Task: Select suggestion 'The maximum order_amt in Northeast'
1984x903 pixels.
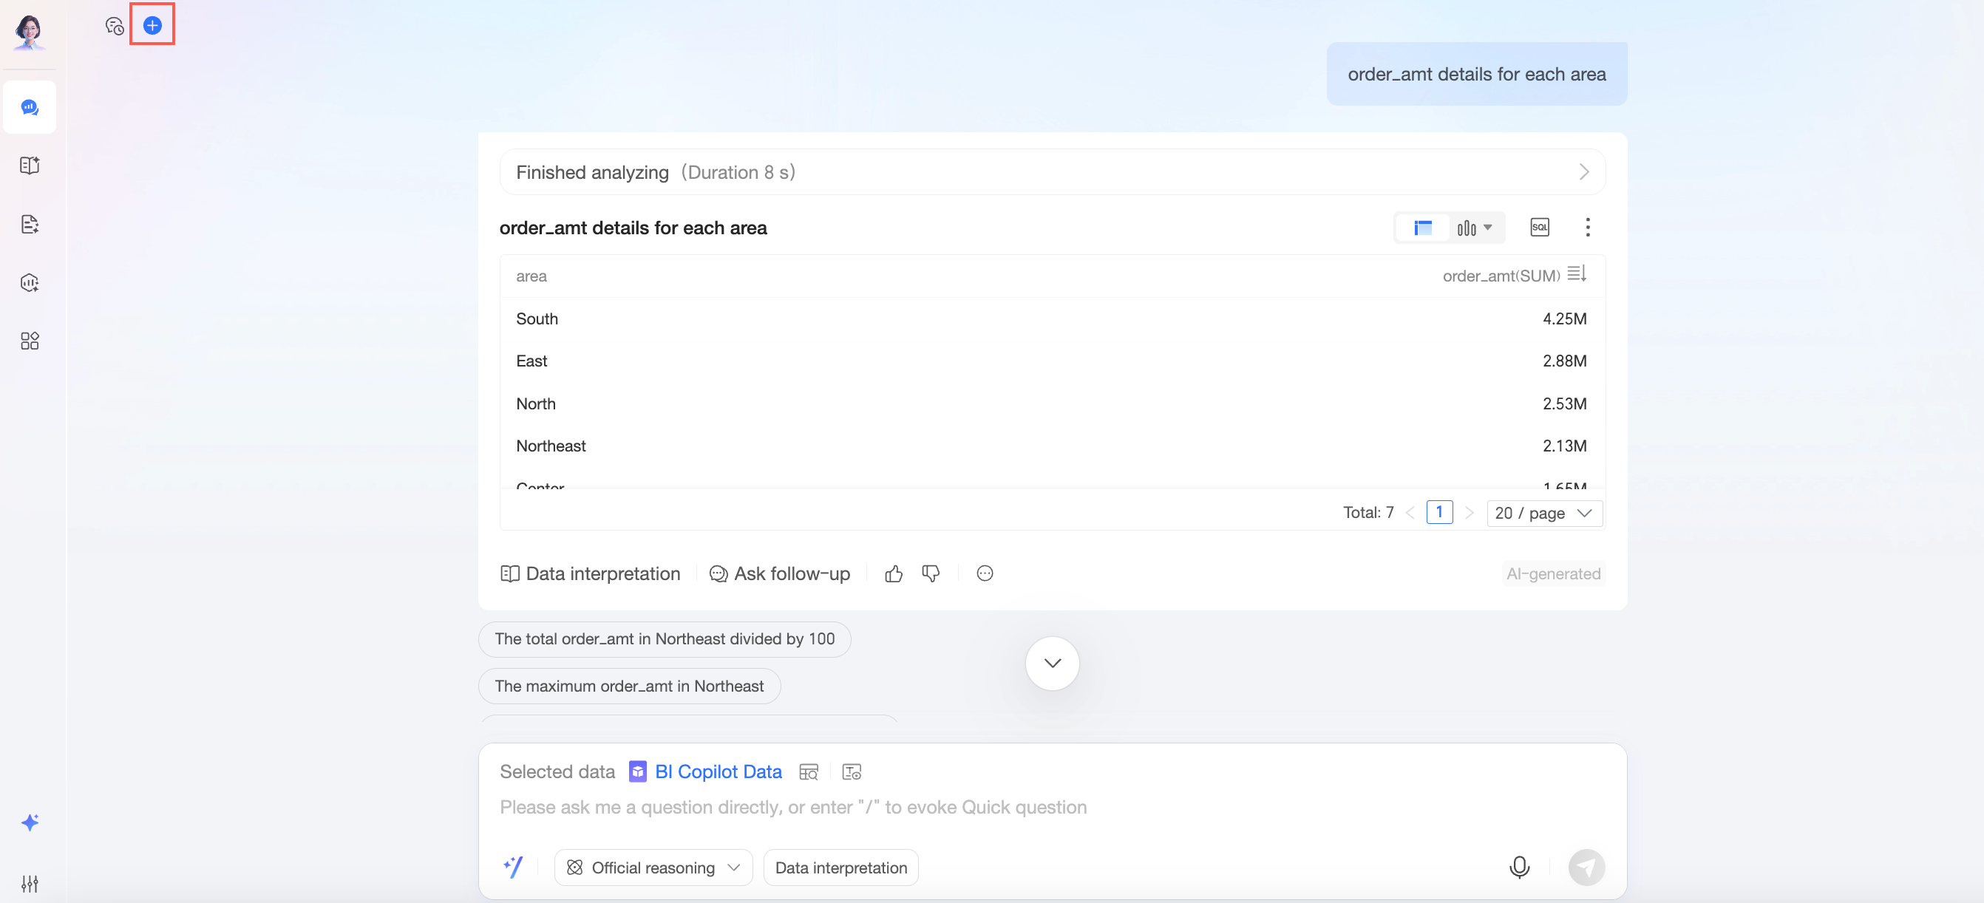Action: pos(628,686)
